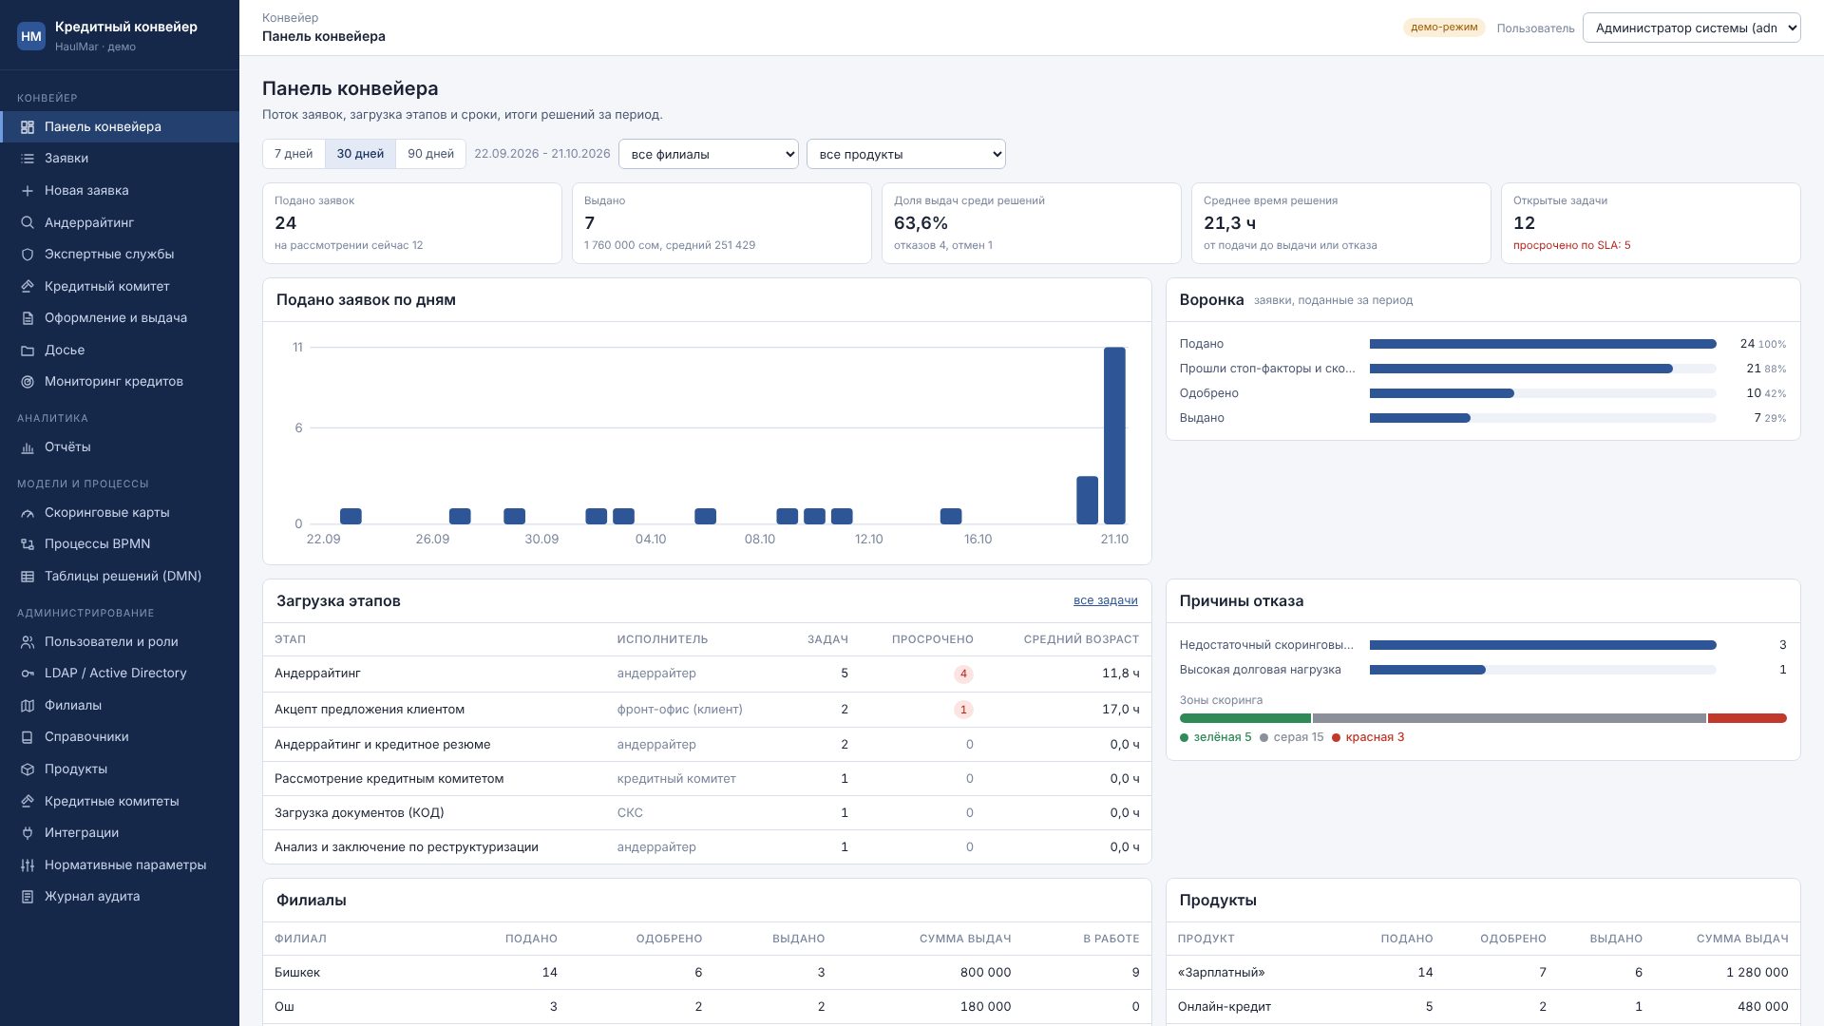The width and height of the screenshot is (1824, 1026).
Task: Click the key icon for LDAP / Active Directory
Action: coord(28,674)
